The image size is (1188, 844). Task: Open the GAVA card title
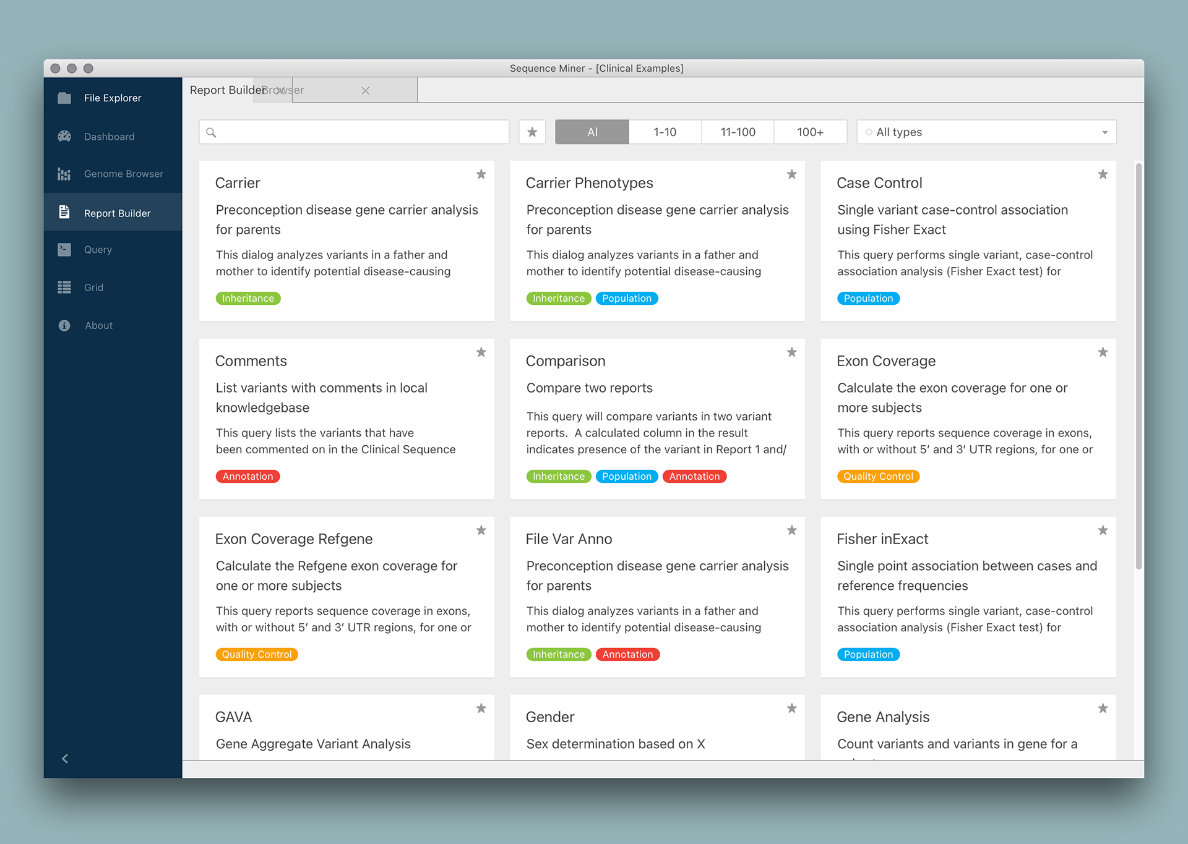tap(233, 717)
